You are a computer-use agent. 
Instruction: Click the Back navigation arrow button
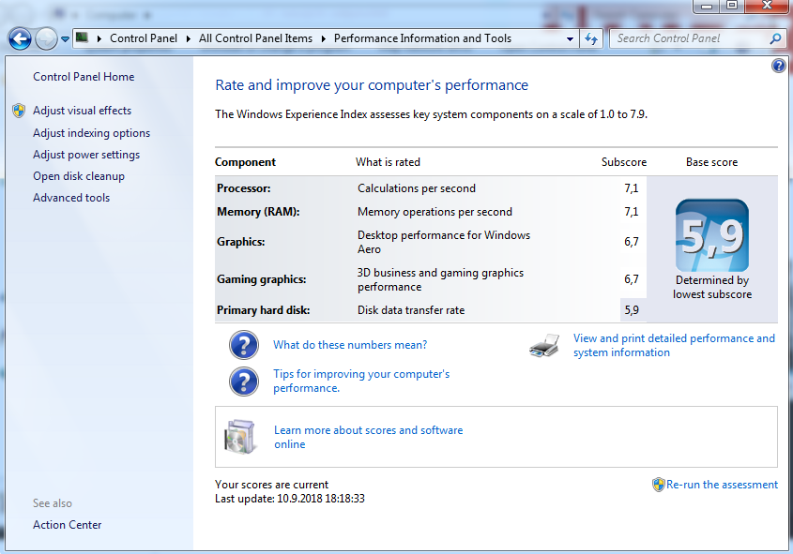tap(21, 38)
